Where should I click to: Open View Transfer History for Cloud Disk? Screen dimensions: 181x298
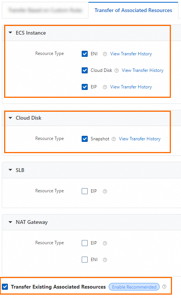click(142, 70)
